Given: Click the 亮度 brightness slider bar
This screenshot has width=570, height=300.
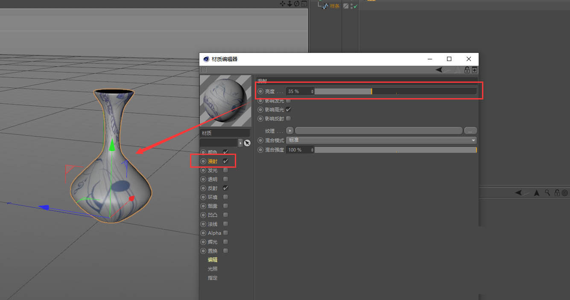Looking at the screenshot, I should pos(395,91).
